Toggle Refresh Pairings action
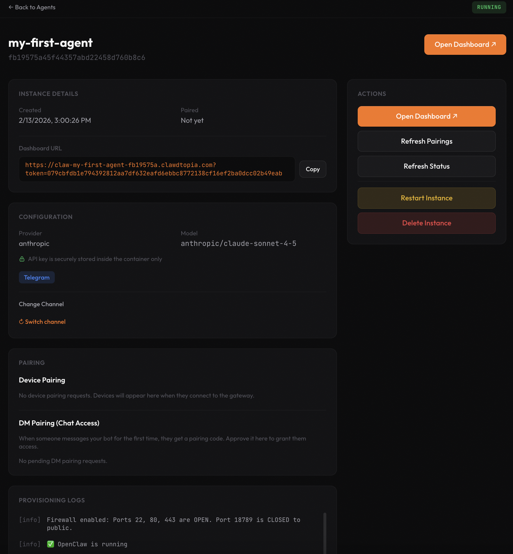This screenshot has width=513, height=554. tap(426, 141)
